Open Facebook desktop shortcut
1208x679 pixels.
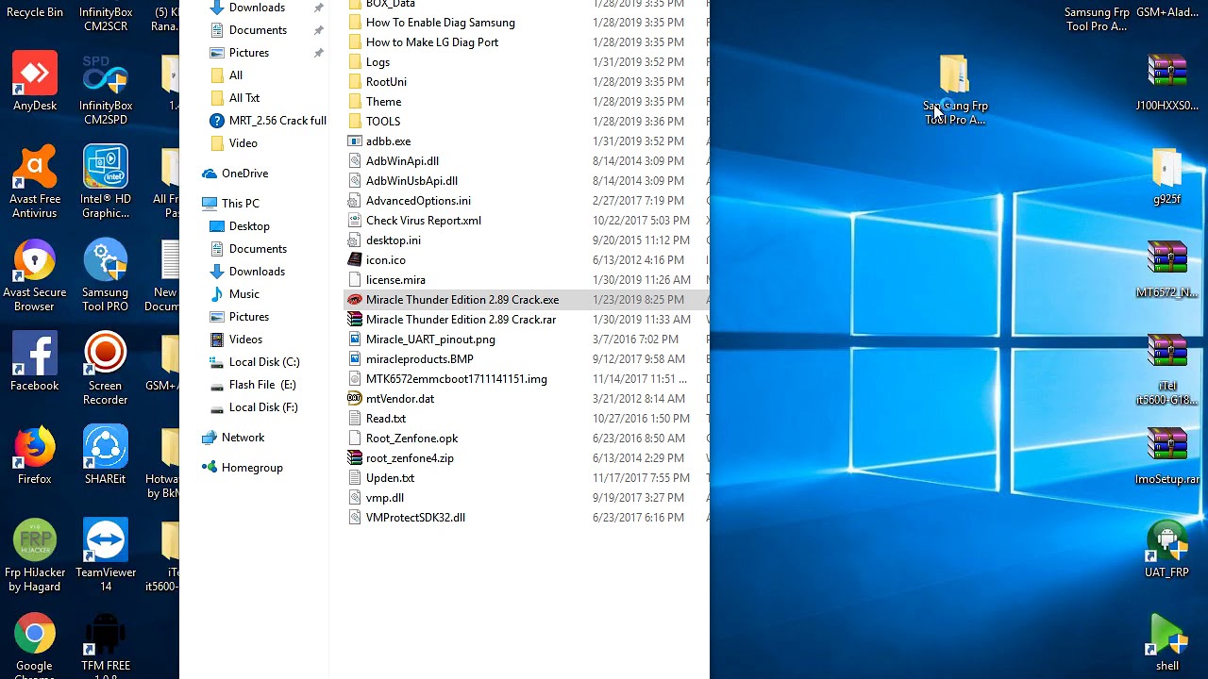coord(35,362)
